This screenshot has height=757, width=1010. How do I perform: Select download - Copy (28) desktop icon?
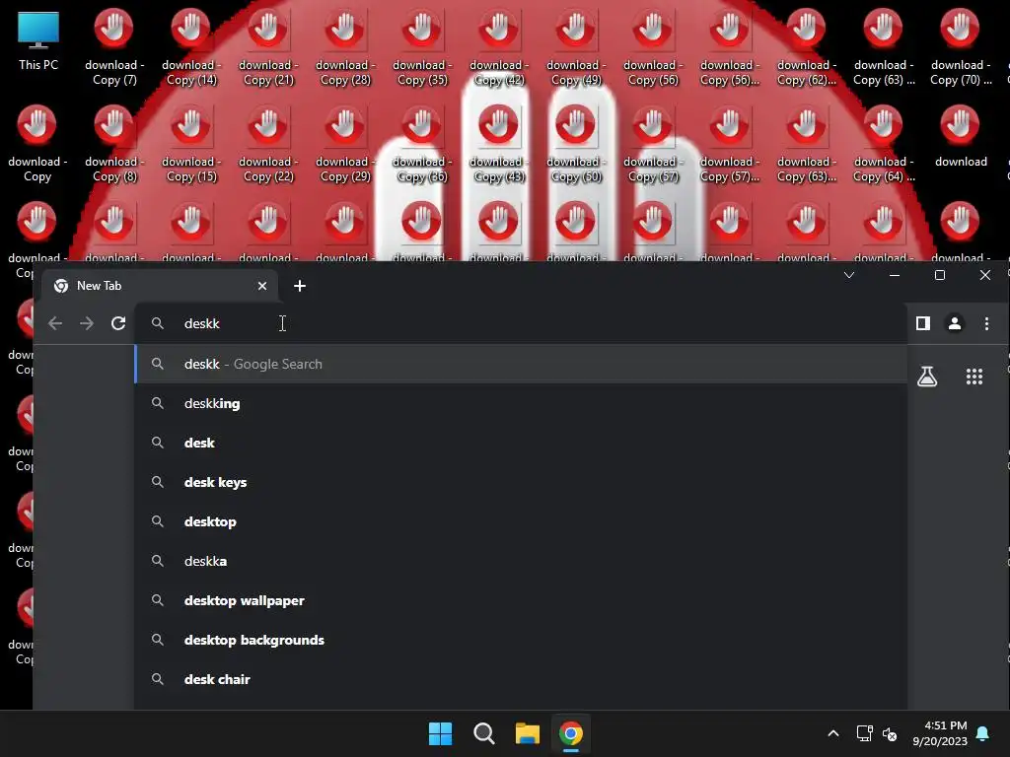tap(344, 47)
